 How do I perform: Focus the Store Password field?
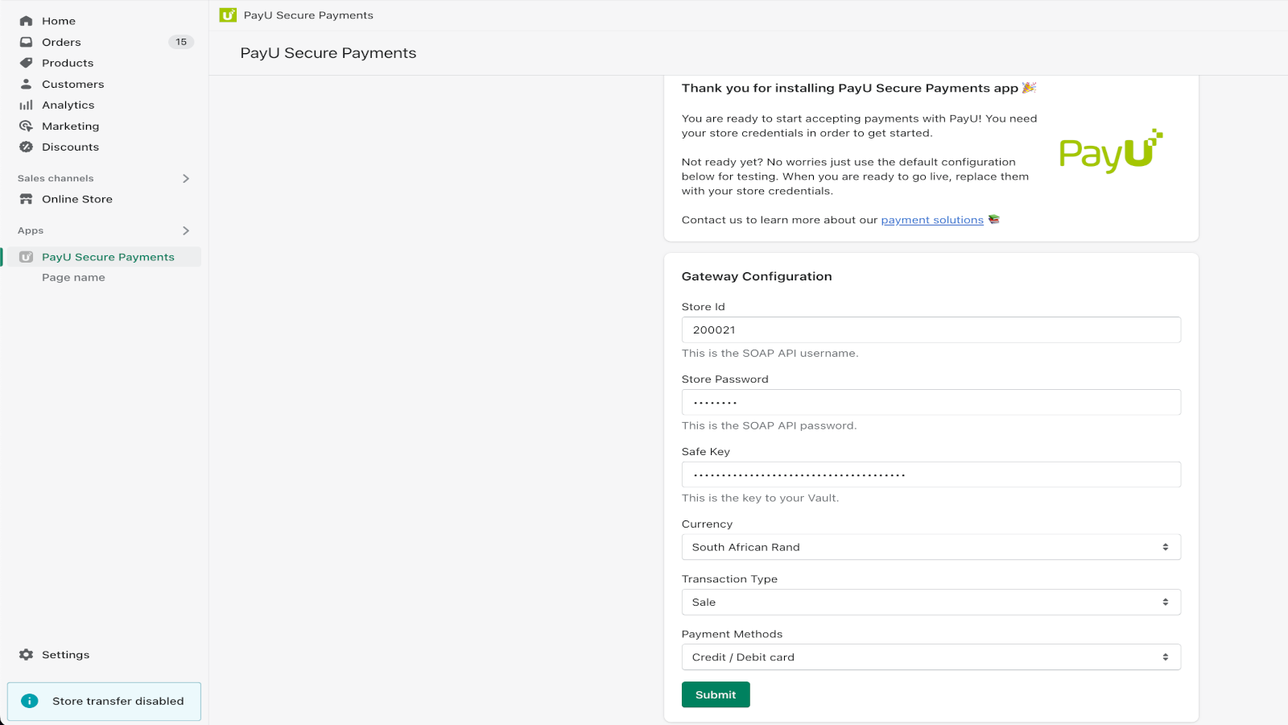tap(931, 402)
